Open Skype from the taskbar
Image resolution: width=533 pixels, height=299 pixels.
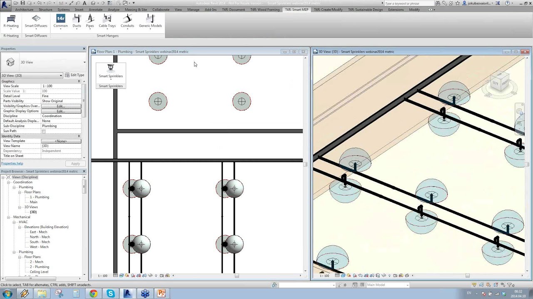pos(110,294)
